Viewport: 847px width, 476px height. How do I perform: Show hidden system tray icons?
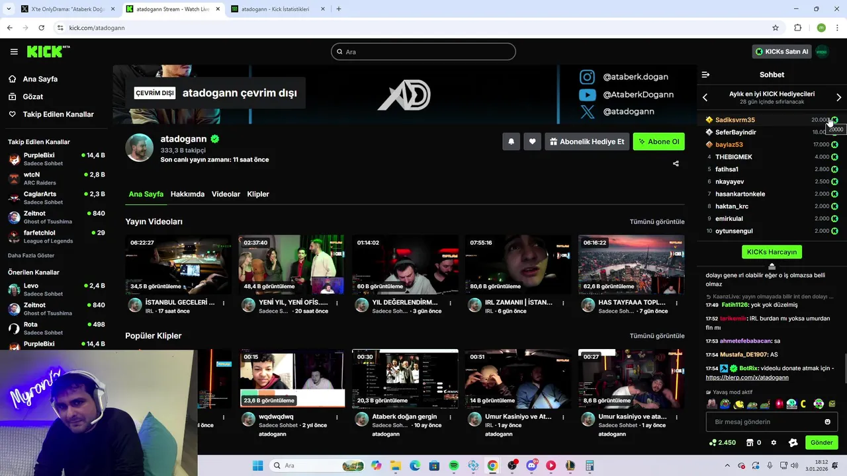tap(727, 465)
